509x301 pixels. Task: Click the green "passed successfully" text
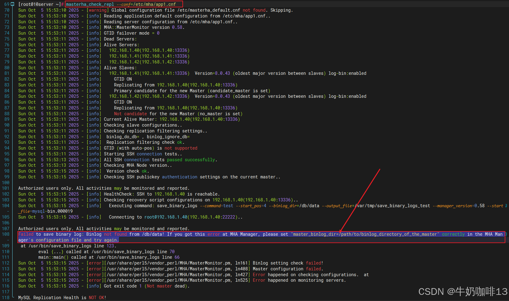click(x=191, y=160)
